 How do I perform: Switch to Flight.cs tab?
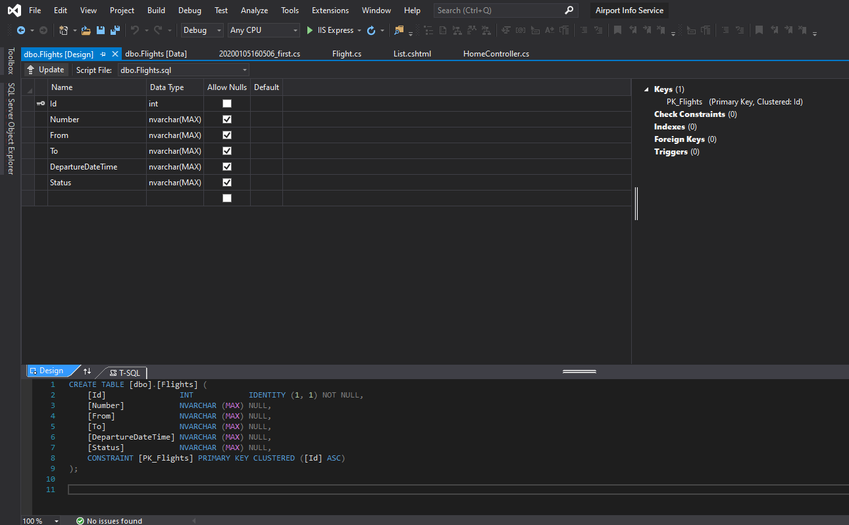[347, 54]
